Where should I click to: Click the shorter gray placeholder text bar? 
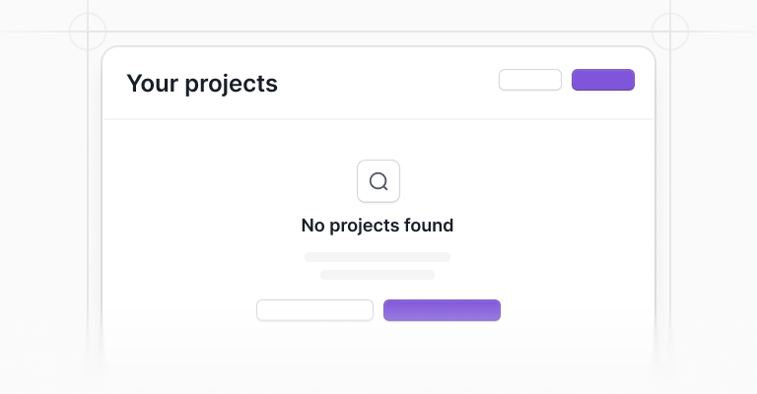coord(378,275)
